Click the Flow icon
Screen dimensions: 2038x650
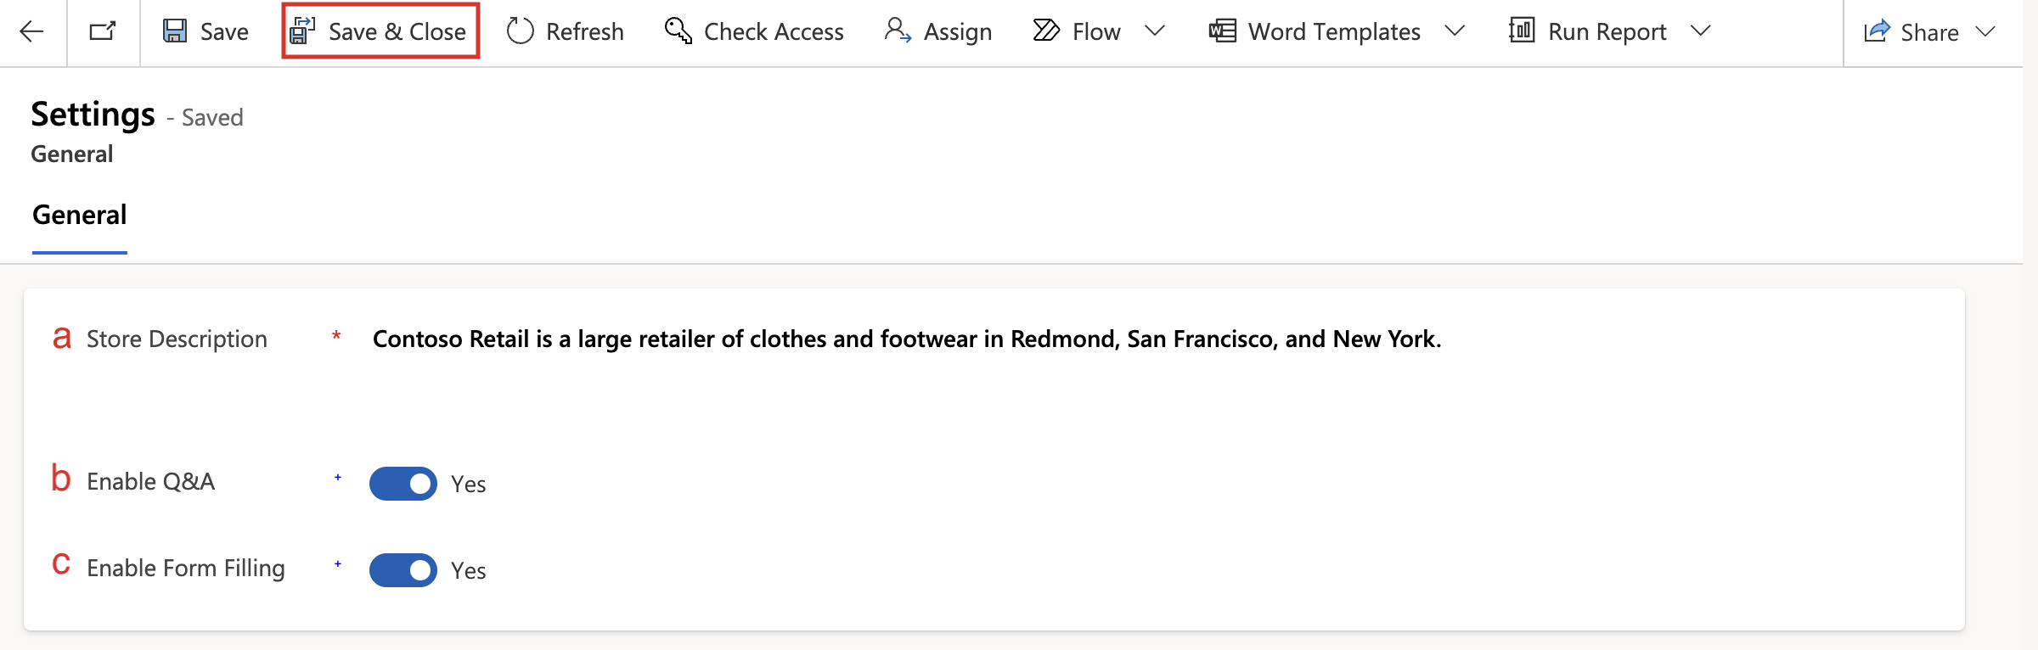[1046, 31]
